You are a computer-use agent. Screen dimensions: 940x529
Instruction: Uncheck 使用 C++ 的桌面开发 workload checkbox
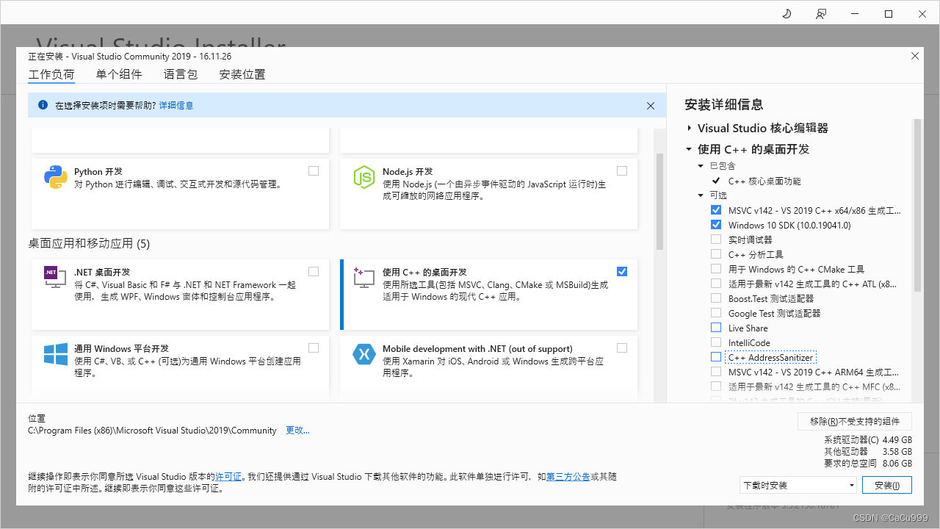tap(622, 271)
